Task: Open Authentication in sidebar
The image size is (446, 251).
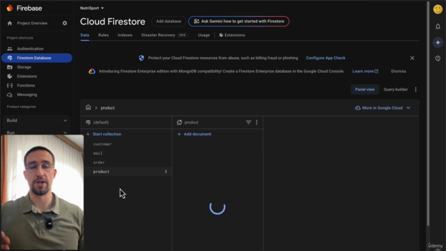Action: [x=30, y=49]
